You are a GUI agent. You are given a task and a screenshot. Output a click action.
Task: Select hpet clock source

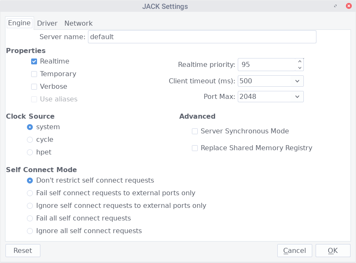click(30, 152)
